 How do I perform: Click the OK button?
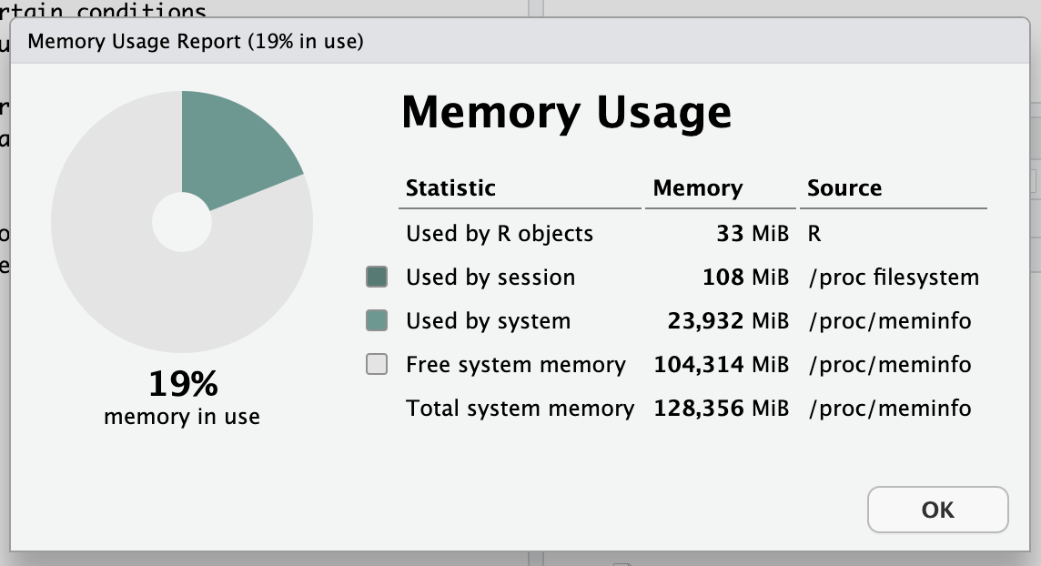(x=937, y=510)
